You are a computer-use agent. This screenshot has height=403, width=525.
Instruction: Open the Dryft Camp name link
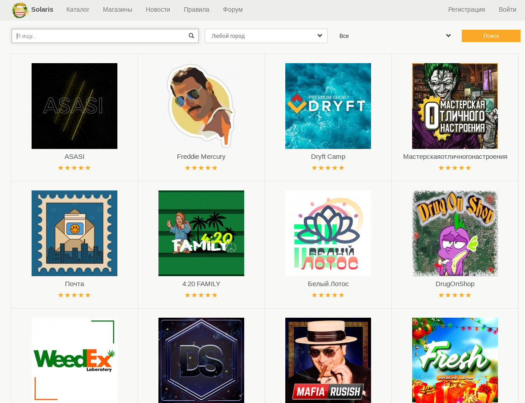click(328, 157)
